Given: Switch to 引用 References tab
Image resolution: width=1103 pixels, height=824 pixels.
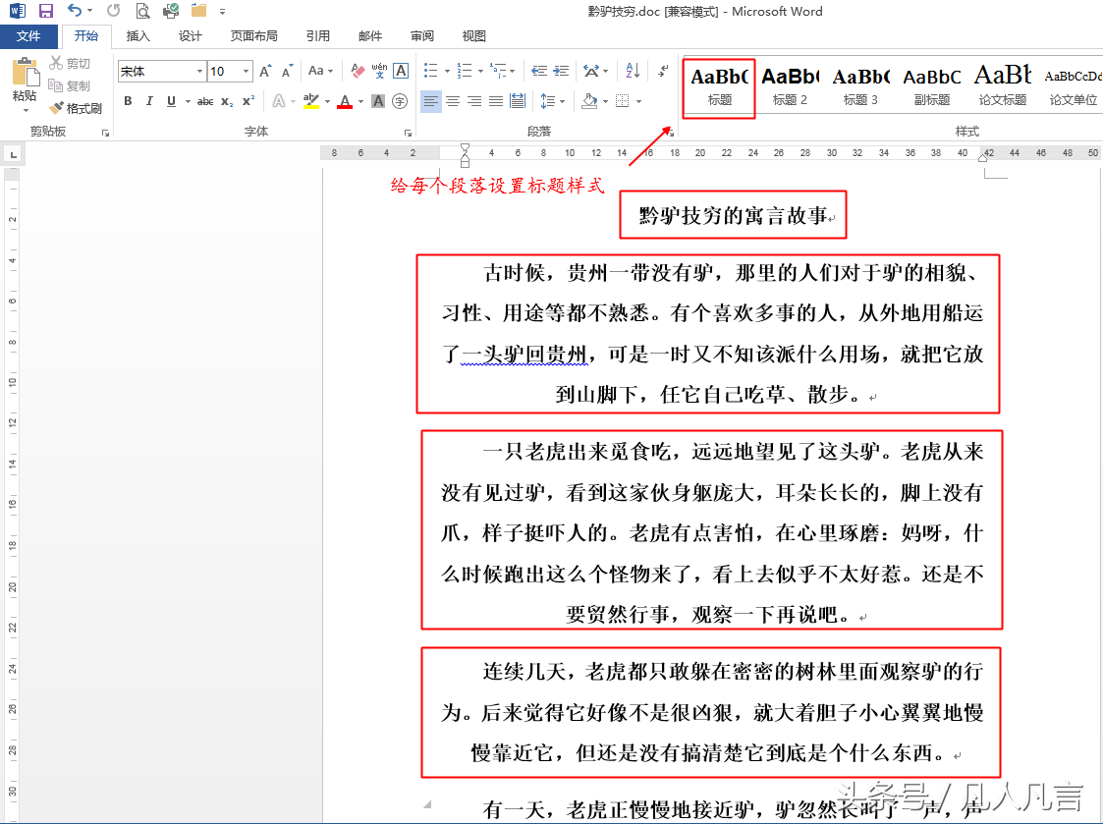Looking at the screenshot, I should pos(318,36).
